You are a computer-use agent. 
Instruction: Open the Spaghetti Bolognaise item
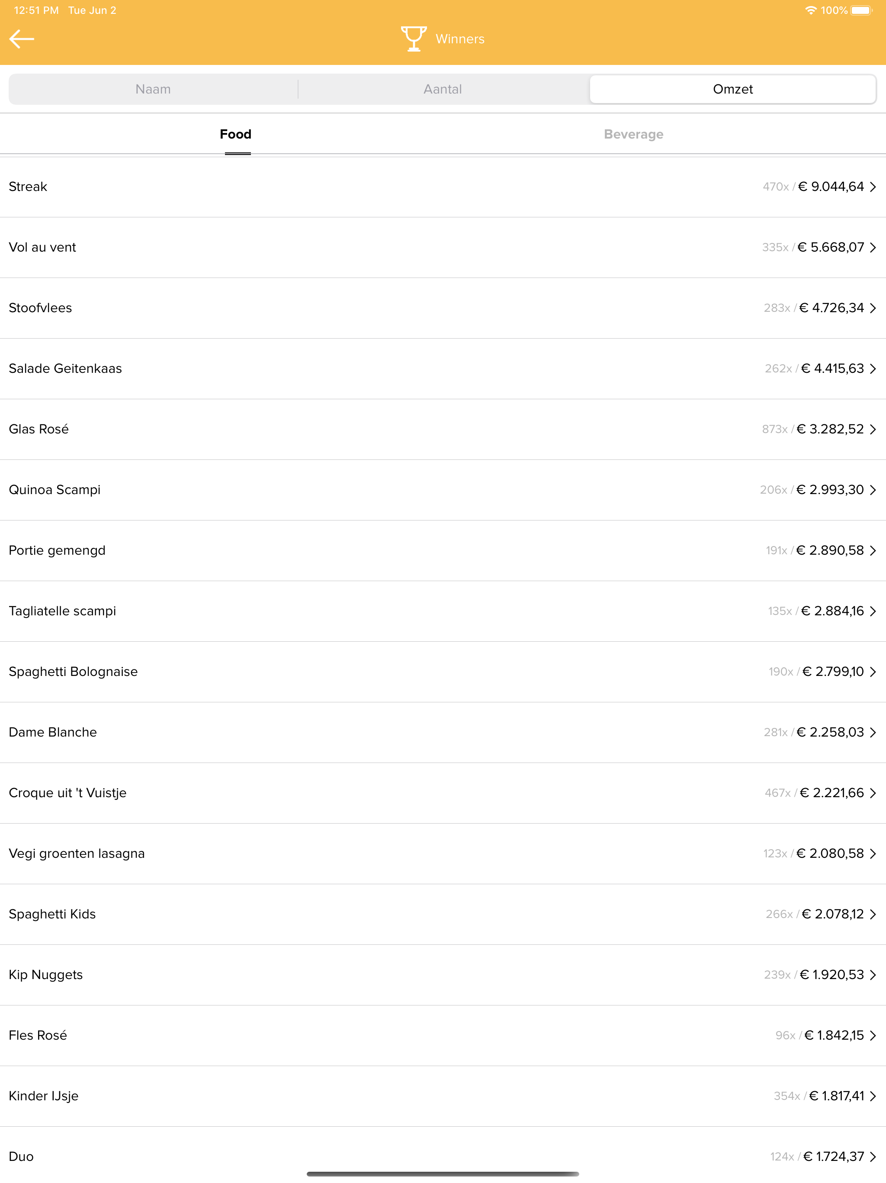[443, 672]
